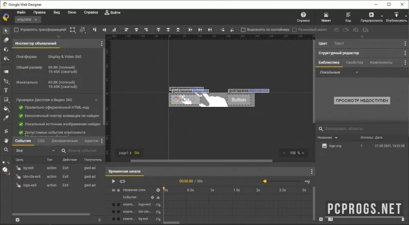Select the Zoom magnifier tool
Screen dimensions: 409x225
(6, 149)
